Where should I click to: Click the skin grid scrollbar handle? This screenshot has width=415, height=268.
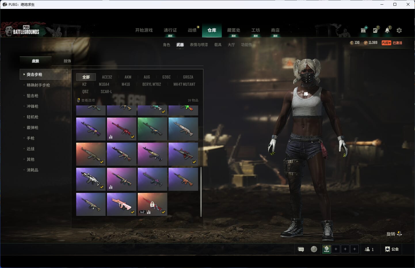pyautogui.click(x=201, y=192)
